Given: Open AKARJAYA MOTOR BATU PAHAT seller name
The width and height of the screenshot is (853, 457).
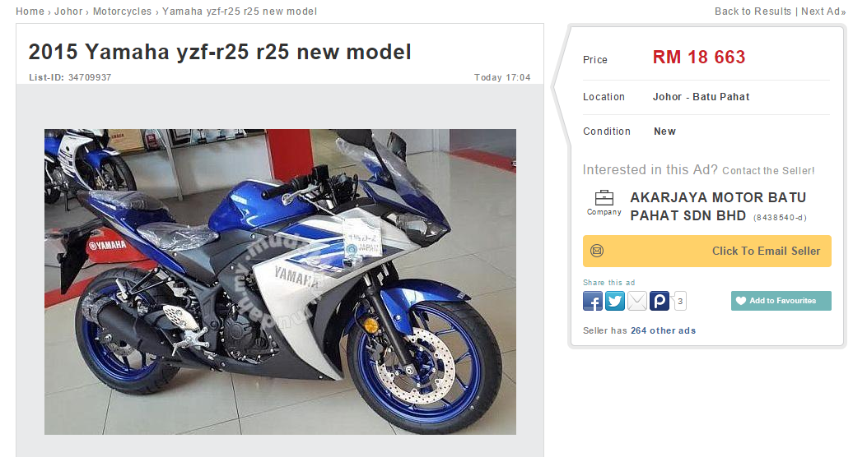Looking at the screenshot, I should coord(718,206).
